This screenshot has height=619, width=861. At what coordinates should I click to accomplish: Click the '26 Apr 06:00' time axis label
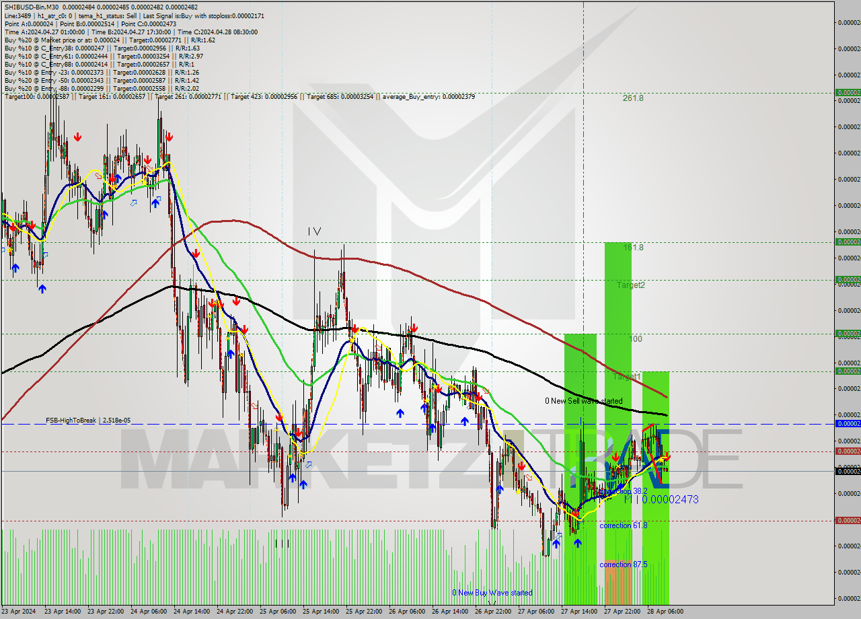pyautogui.click(x=408, y=612)
